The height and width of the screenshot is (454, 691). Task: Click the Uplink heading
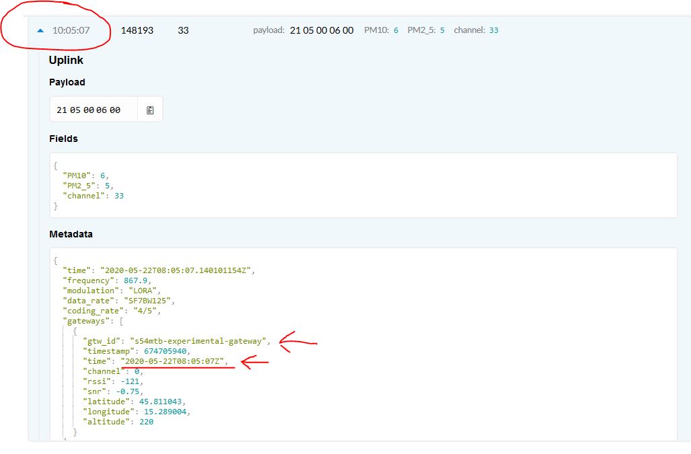65,60
